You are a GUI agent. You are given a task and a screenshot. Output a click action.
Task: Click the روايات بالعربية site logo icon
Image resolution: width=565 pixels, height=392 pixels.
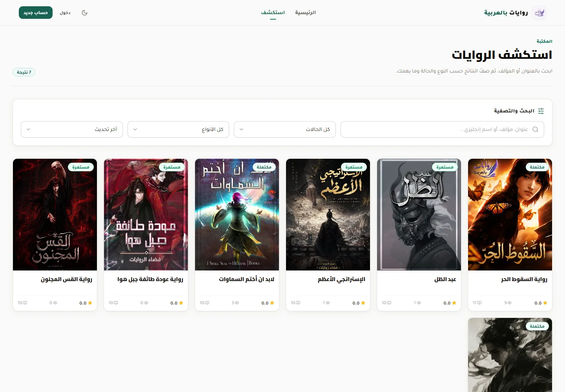[539, 13]
